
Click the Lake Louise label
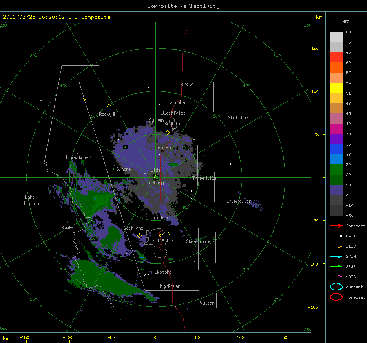coord(31,200)
